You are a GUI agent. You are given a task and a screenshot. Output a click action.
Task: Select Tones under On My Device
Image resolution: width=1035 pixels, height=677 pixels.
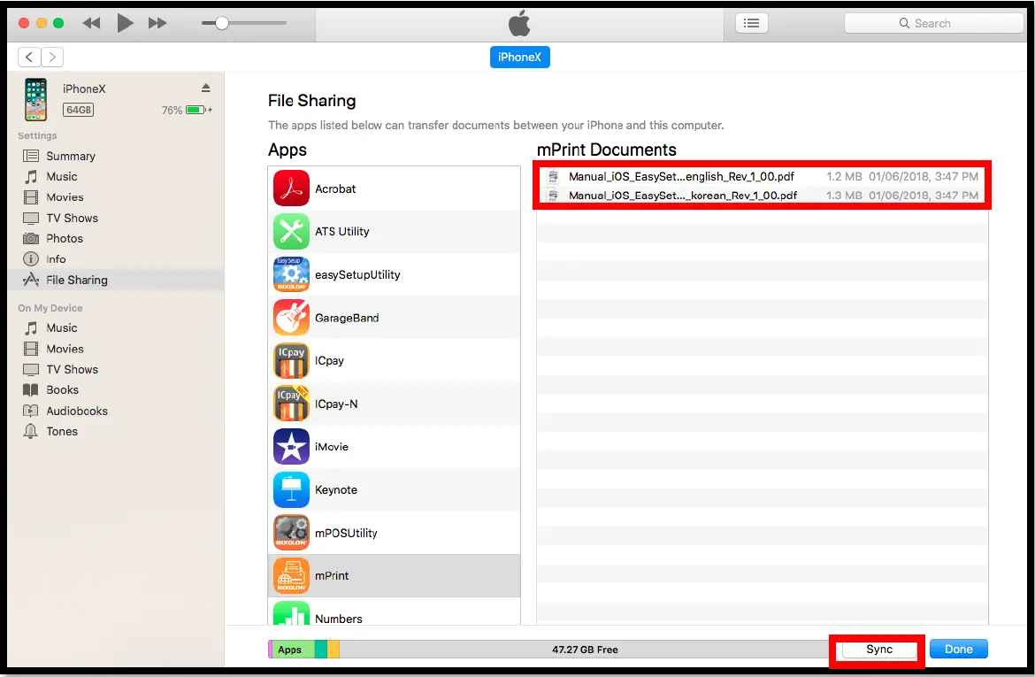[x=62, y=431]
